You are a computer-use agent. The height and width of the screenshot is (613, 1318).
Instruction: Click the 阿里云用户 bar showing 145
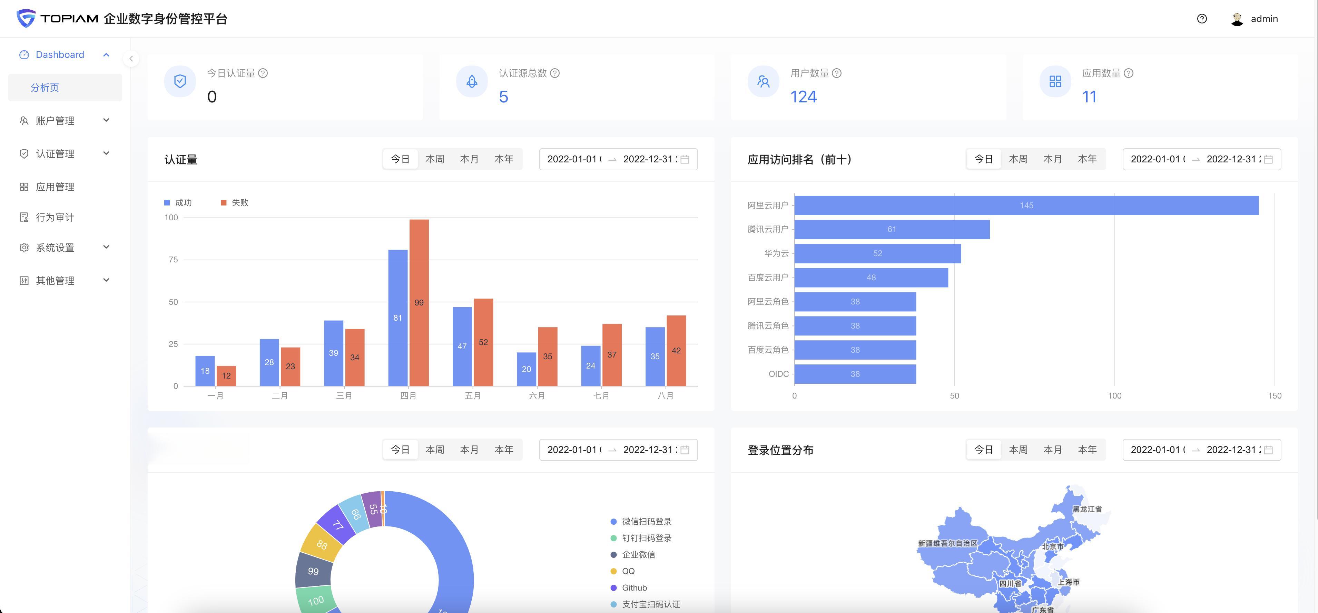pyautogui.click(x=1026, y=205)
